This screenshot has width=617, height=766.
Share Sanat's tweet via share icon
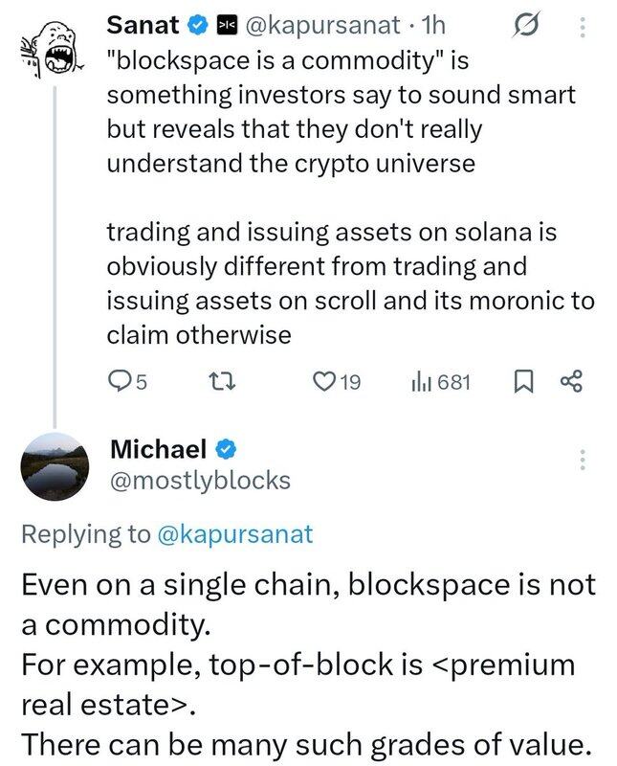point(571,382)
